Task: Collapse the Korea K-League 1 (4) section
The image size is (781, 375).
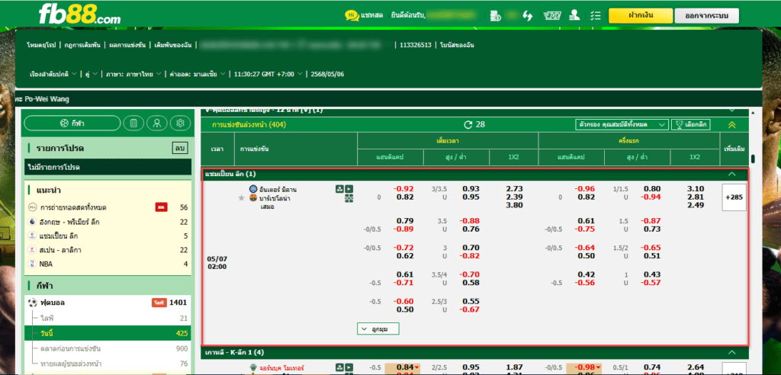Action: coord(731,353)
